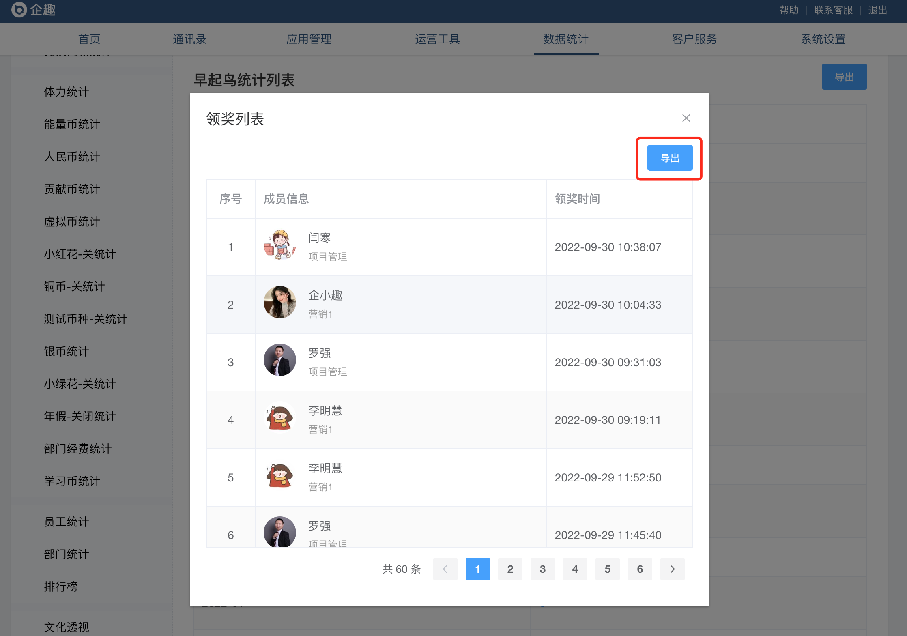Select 银币统计 in the sidebar
This screenshot has width=907, height=636.
point(67,351)
